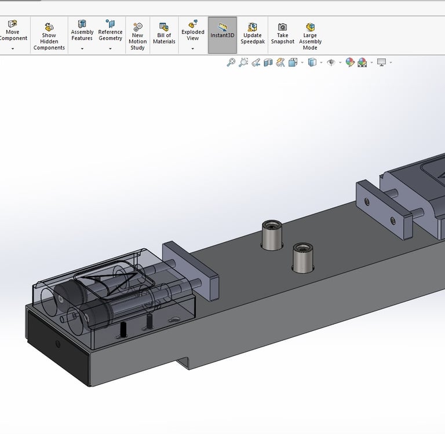Click the Take Snapshot camera button
The image size is (445, 434).
282,35
